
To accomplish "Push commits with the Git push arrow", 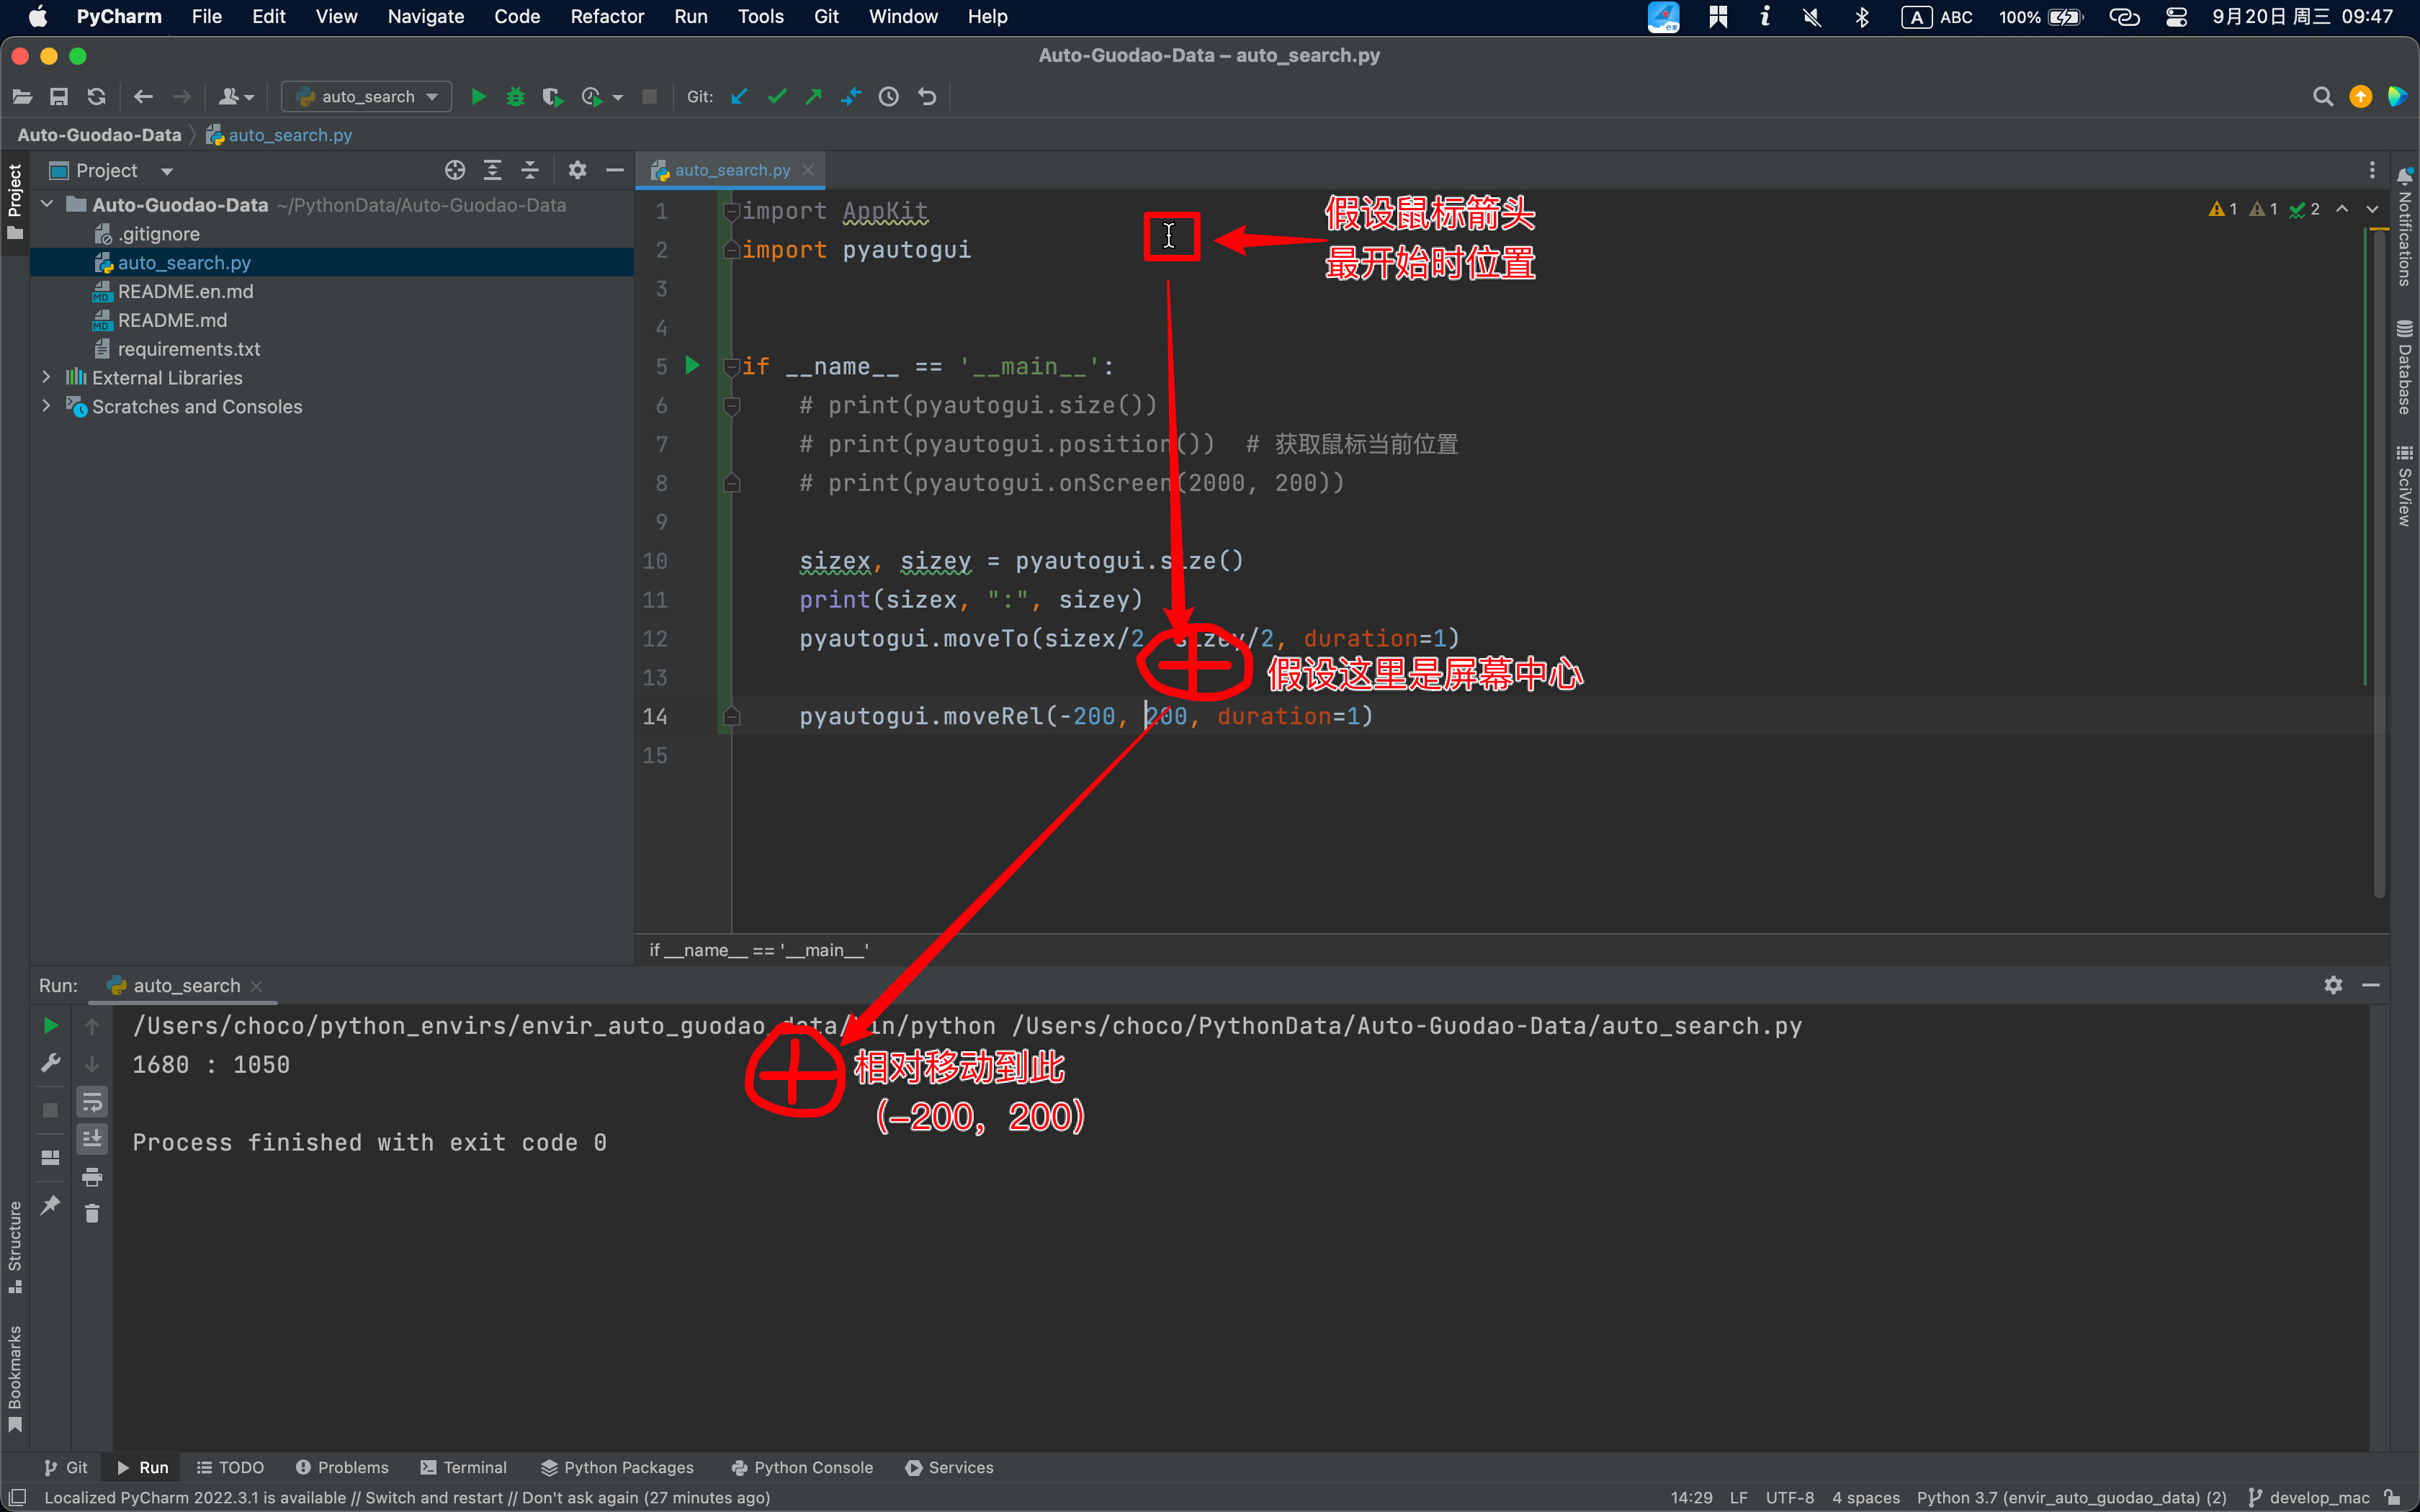I will 814,96.
